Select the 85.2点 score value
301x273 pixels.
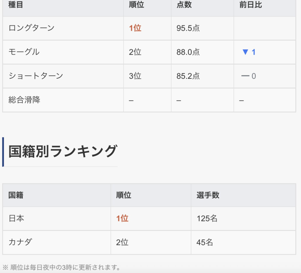coord(188,76)
